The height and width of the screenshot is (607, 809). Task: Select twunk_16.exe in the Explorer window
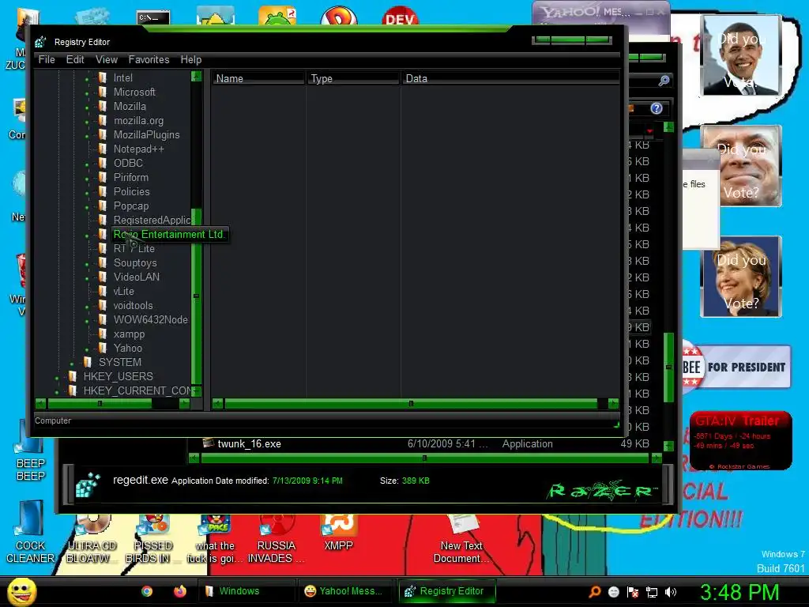coord(249,444)
